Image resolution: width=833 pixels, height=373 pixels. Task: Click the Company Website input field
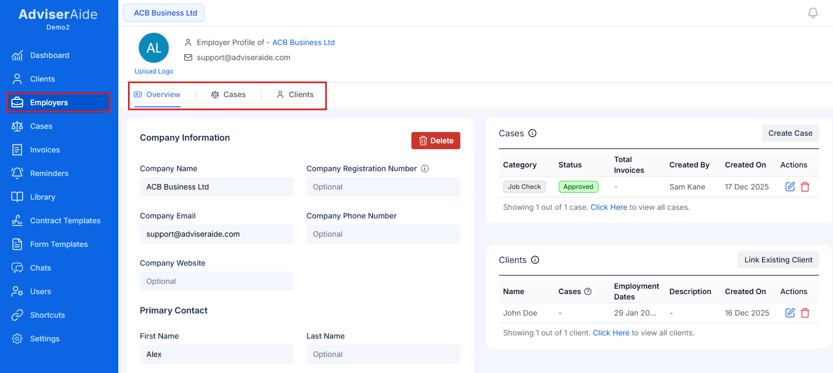click(x=216, y=281)
